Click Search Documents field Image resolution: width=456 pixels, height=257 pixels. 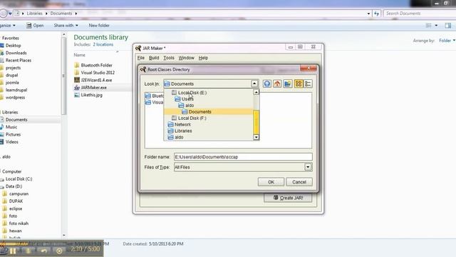point(420,14)
